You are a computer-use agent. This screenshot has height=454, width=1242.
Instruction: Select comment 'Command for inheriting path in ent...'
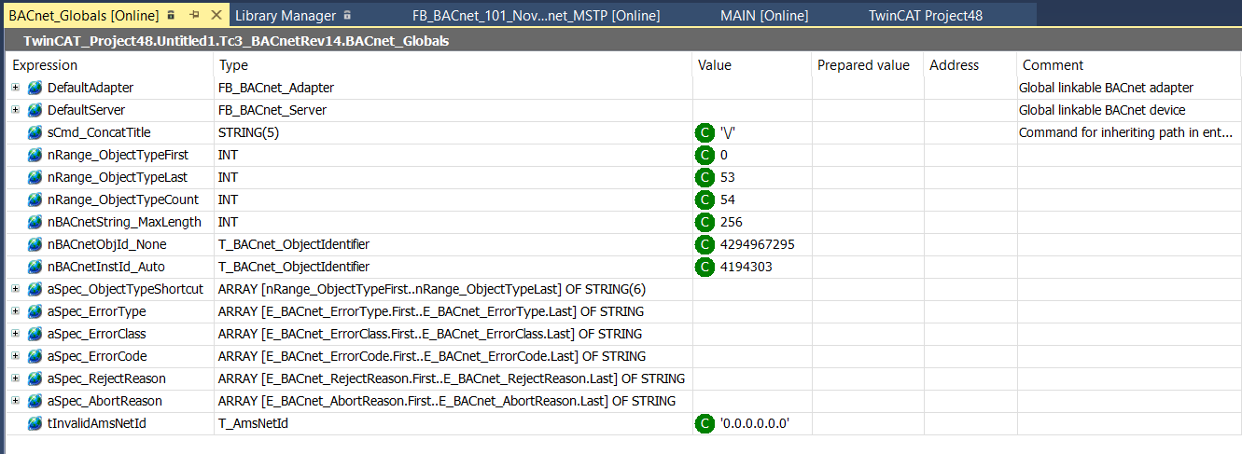pyautogui.click(x=1126, y=132)
